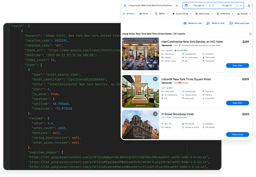This screenshot has height=177, width=256.
Task: Expand the Price filter dropdown
Action: point(145,14)
